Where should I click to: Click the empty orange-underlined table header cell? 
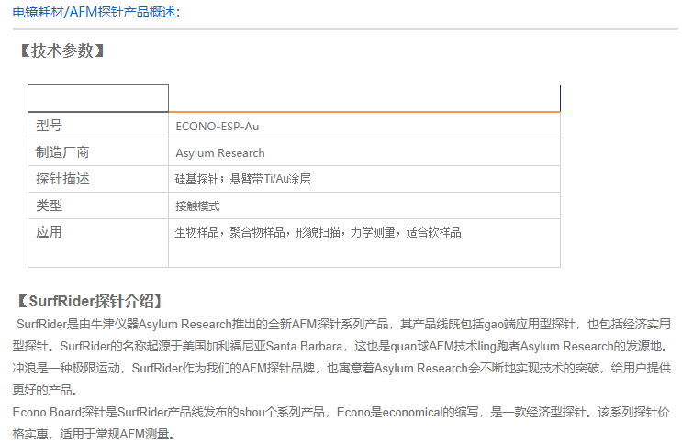(x=363, y=98)
